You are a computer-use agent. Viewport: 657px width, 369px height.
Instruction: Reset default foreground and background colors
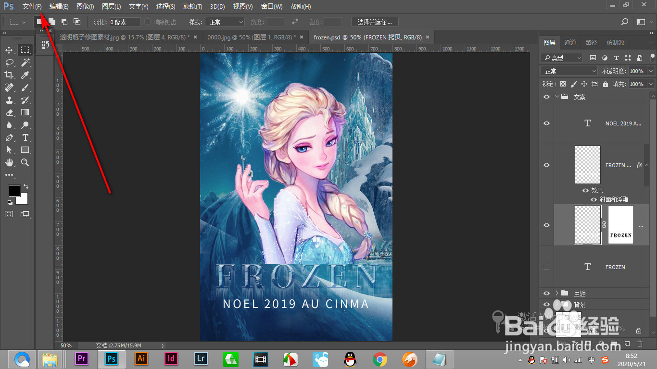tap(10, 203)
